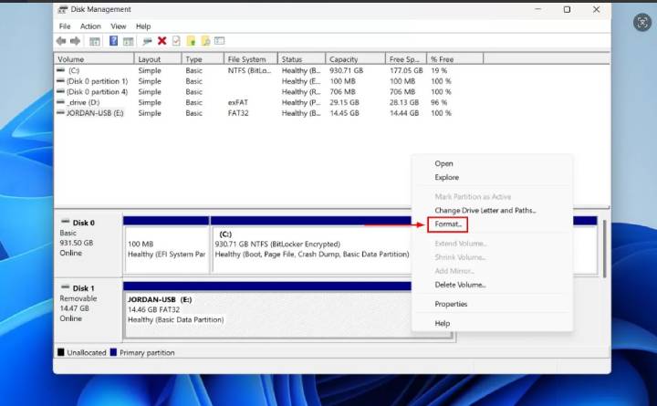Click the Forward arrow toolbar icon
657x406 pixels.
76,41
